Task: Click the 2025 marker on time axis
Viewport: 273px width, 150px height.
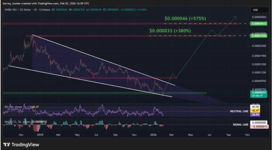Action: tap(40, 135)
